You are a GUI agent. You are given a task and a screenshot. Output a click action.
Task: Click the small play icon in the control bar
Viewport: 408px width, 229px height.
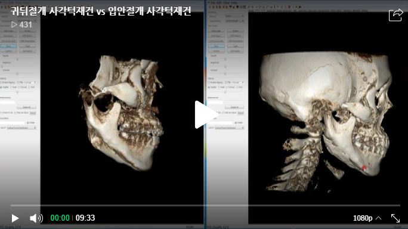coord(15,218)
